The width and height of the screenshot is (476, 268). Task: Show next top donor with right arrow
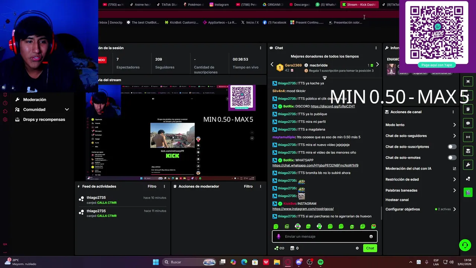(377, 65)
